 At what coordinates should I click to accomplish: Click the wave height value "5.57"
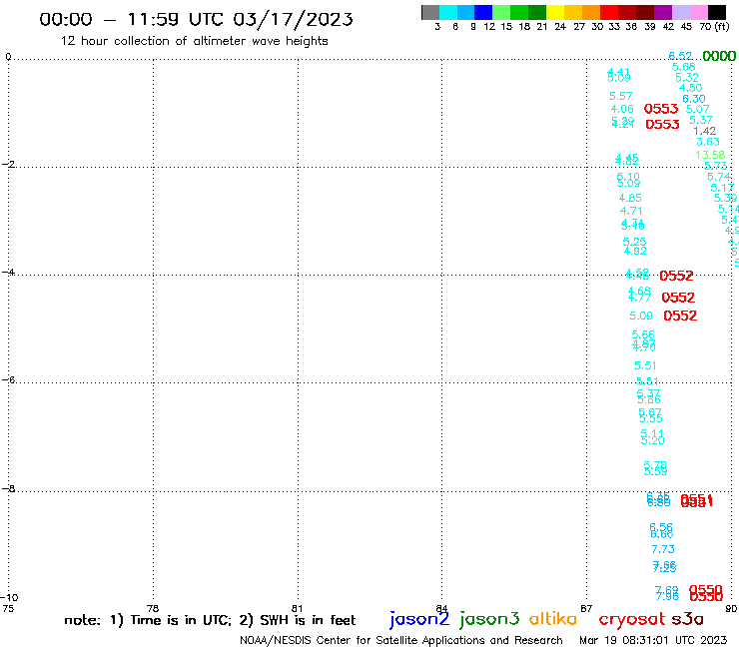click(x=621, y=96)
